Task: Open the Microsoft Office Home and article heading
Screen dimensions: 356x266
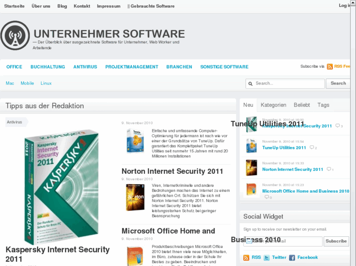Action: click(168, 231)
